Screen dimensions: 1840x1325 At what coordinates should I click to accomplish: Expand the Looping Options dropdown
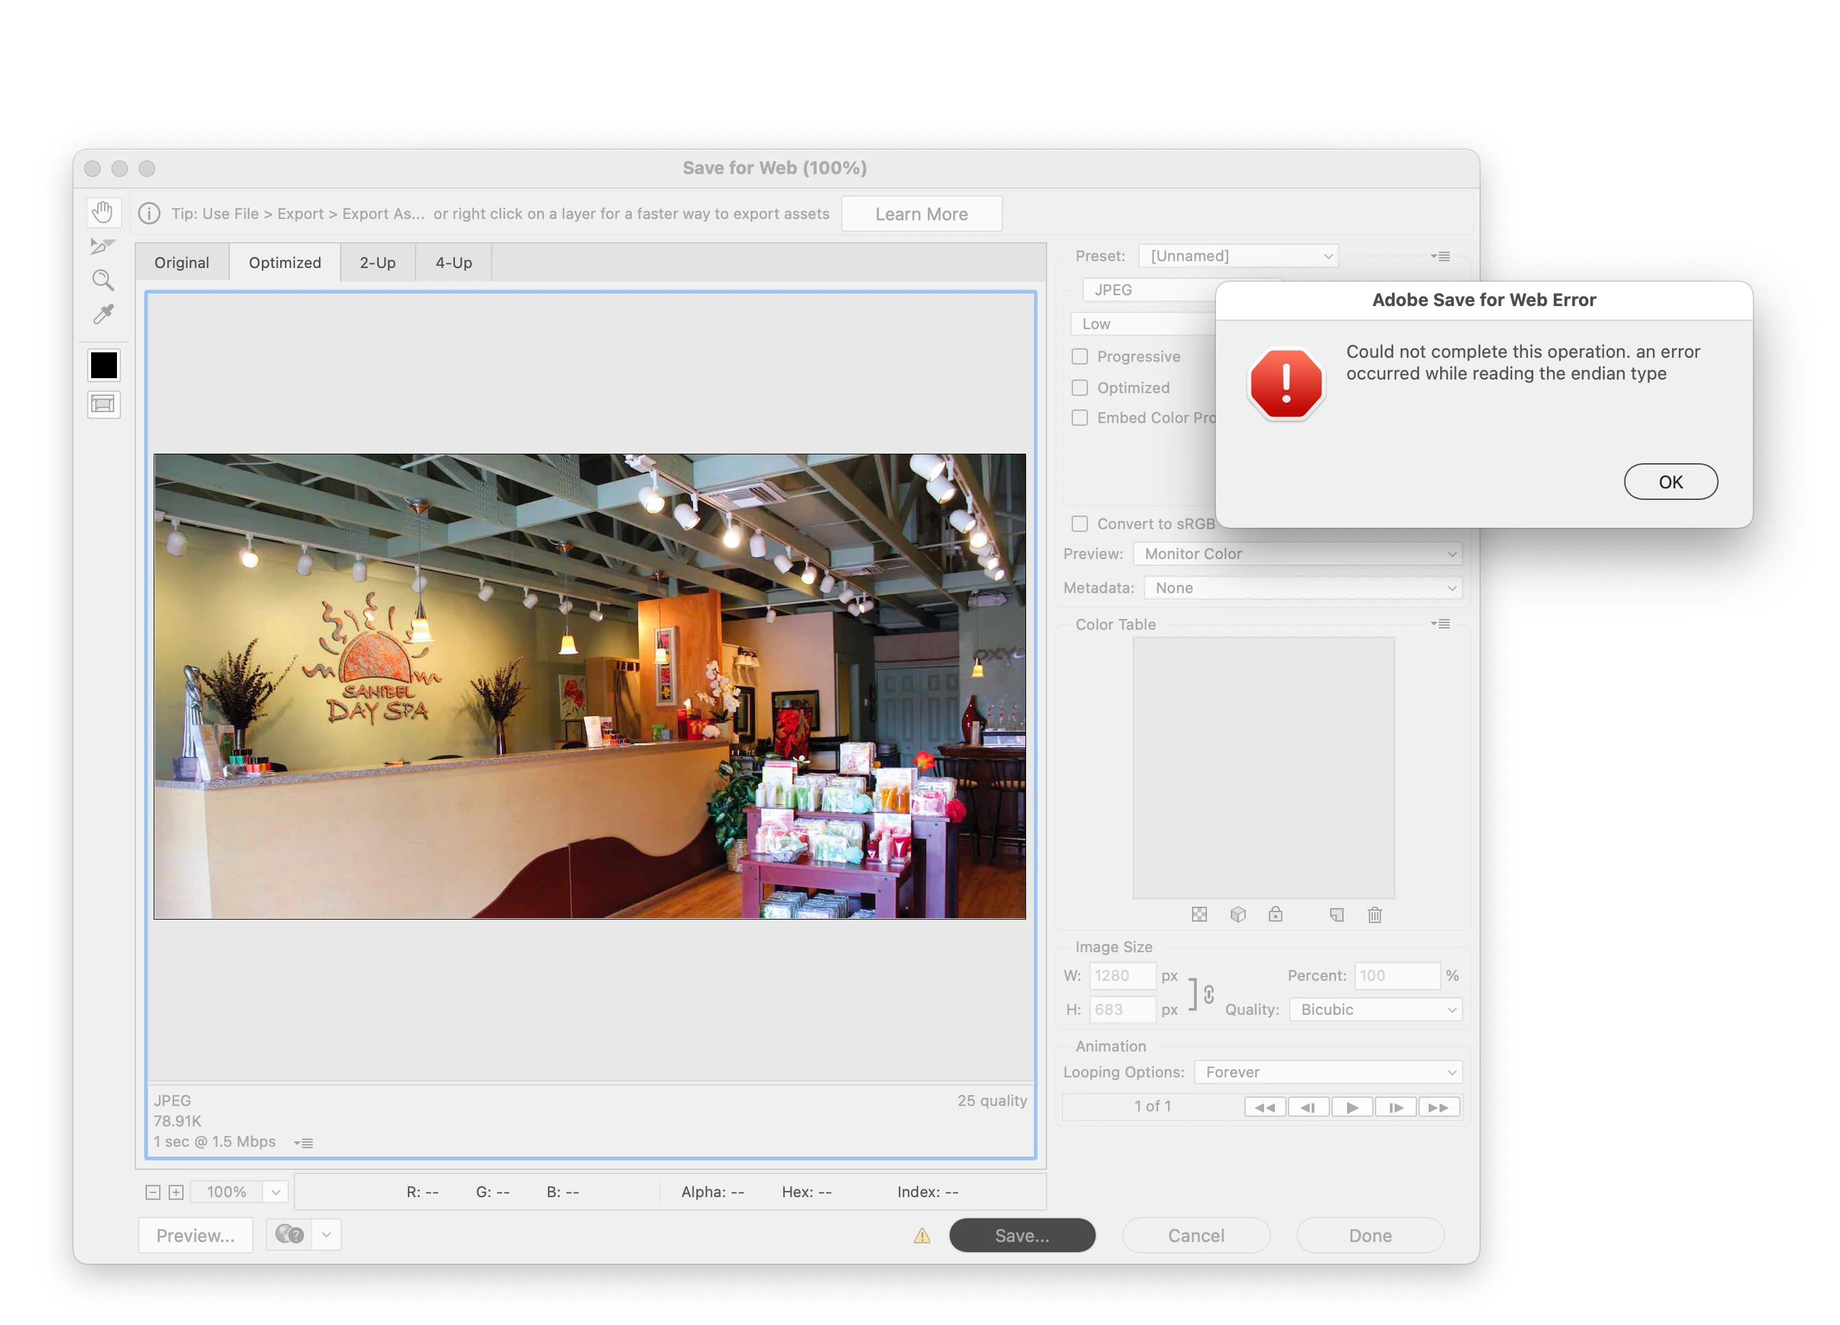pyautogui.click(x=1328, y=1073)
